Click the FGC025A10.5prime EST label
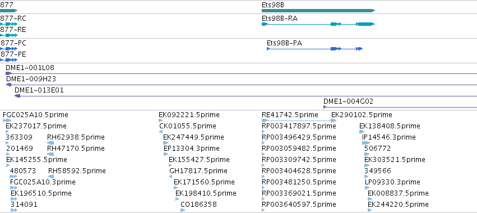The image size is (477, 213). coord(35,115)
